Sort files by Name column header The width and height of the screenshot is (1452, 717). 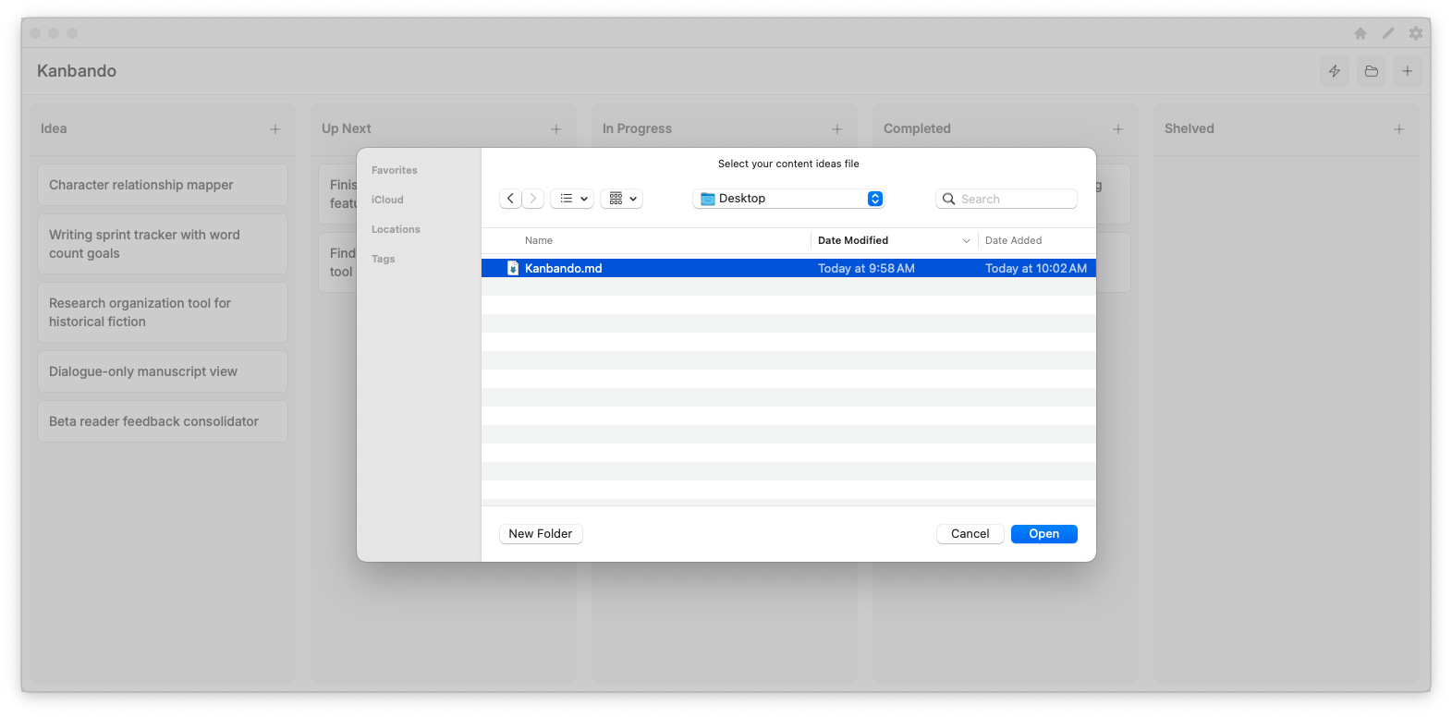[539, 240]
